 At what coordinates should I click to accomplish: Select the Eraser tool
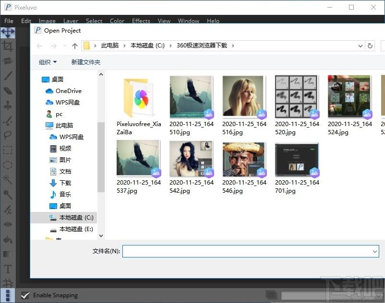[x=8, y=91]
